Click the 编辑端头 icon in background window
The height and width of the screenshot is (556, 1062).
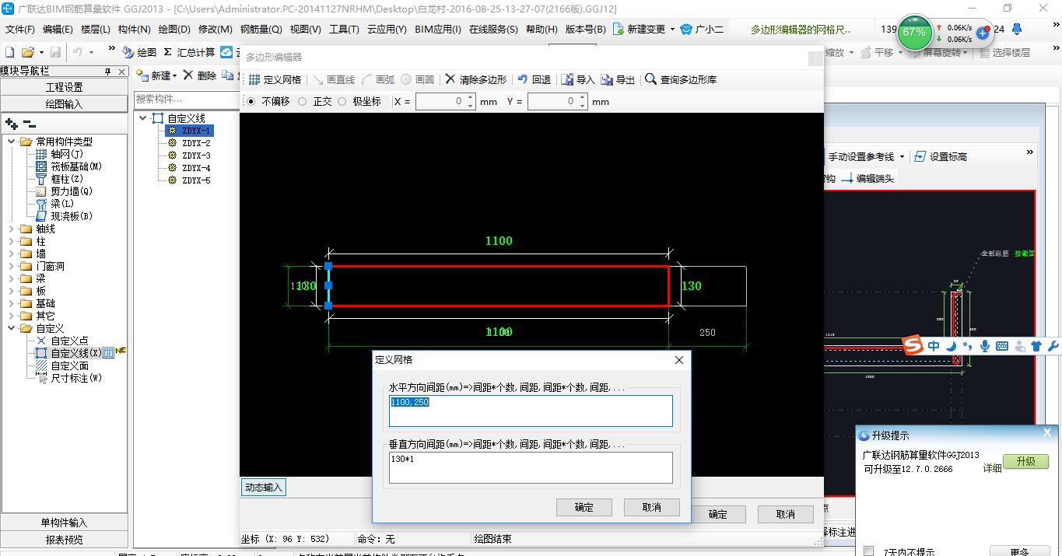coord(847,179)
